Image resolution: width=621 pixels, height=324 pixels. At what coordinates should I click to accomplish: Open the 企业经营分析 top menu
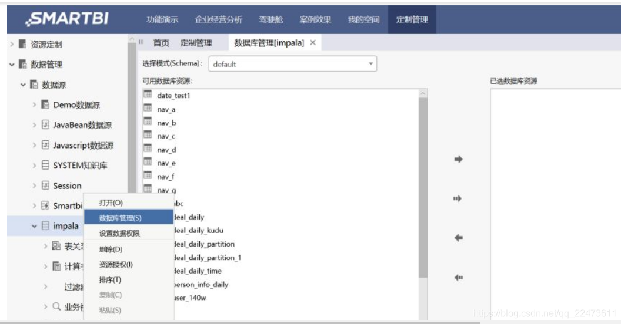pyautogui.click(x=219, y=19)
